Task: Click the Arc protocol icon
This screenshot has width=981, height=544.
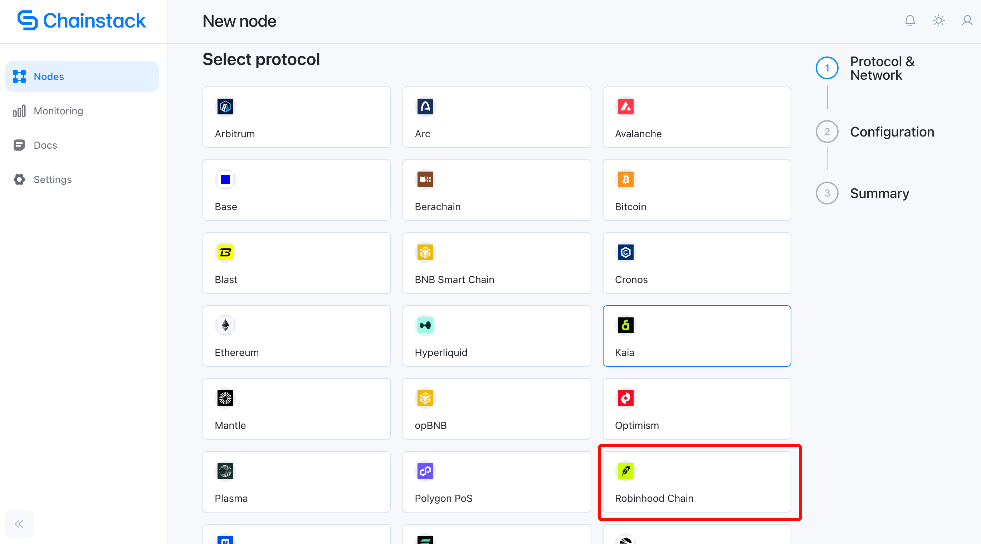Action: 425,107
